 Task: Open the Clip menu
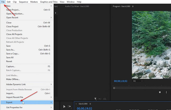pos(15,2)
